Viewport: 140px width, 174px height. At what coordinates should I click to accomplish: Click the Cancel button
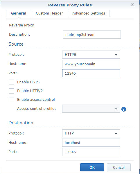119,167
